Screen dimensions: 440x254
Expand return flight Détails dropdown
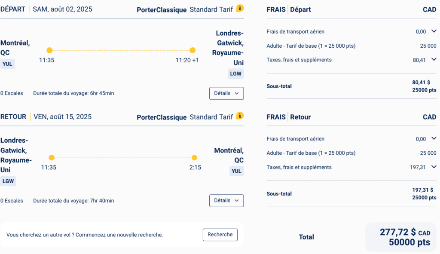[226, 201]
